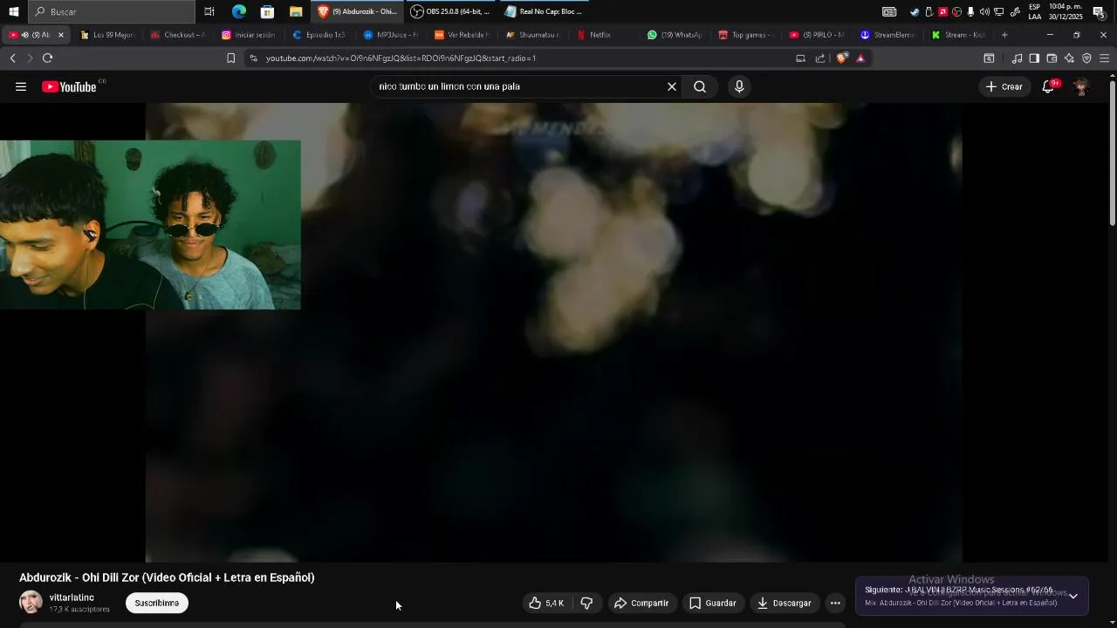Open the YouTube notifications bell

(1049, 86)
